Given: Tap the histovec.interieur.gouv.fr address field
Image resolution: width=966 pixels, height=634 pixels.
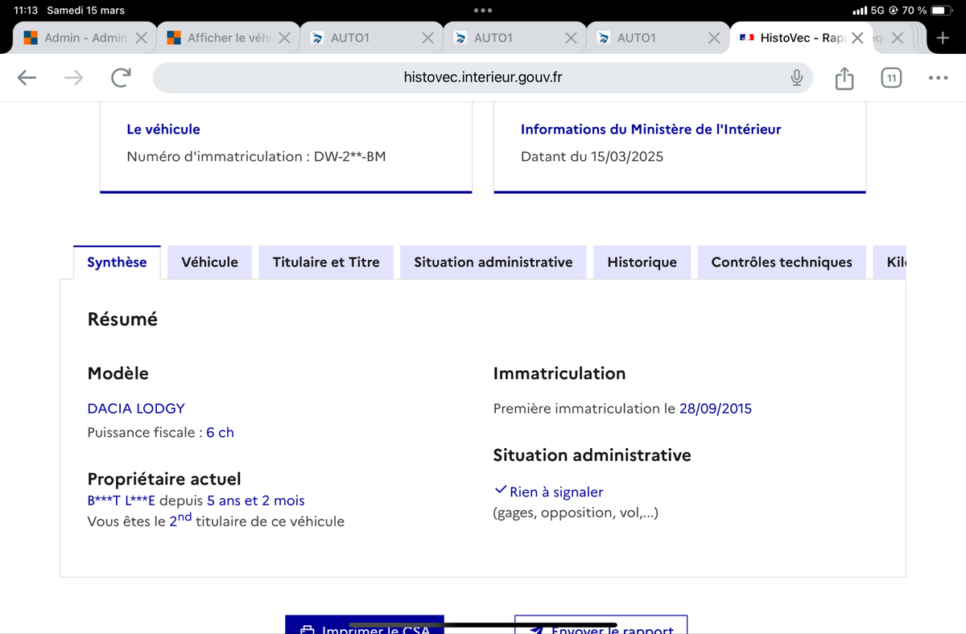Looking at the screenshot, I should click(483, 77).
